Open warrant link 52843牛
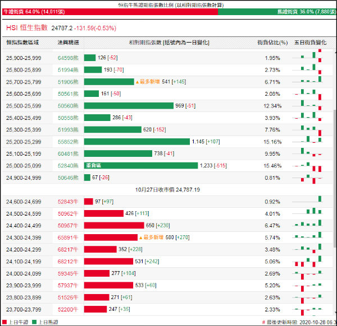 pyautogui.click(x=68, y=202)
